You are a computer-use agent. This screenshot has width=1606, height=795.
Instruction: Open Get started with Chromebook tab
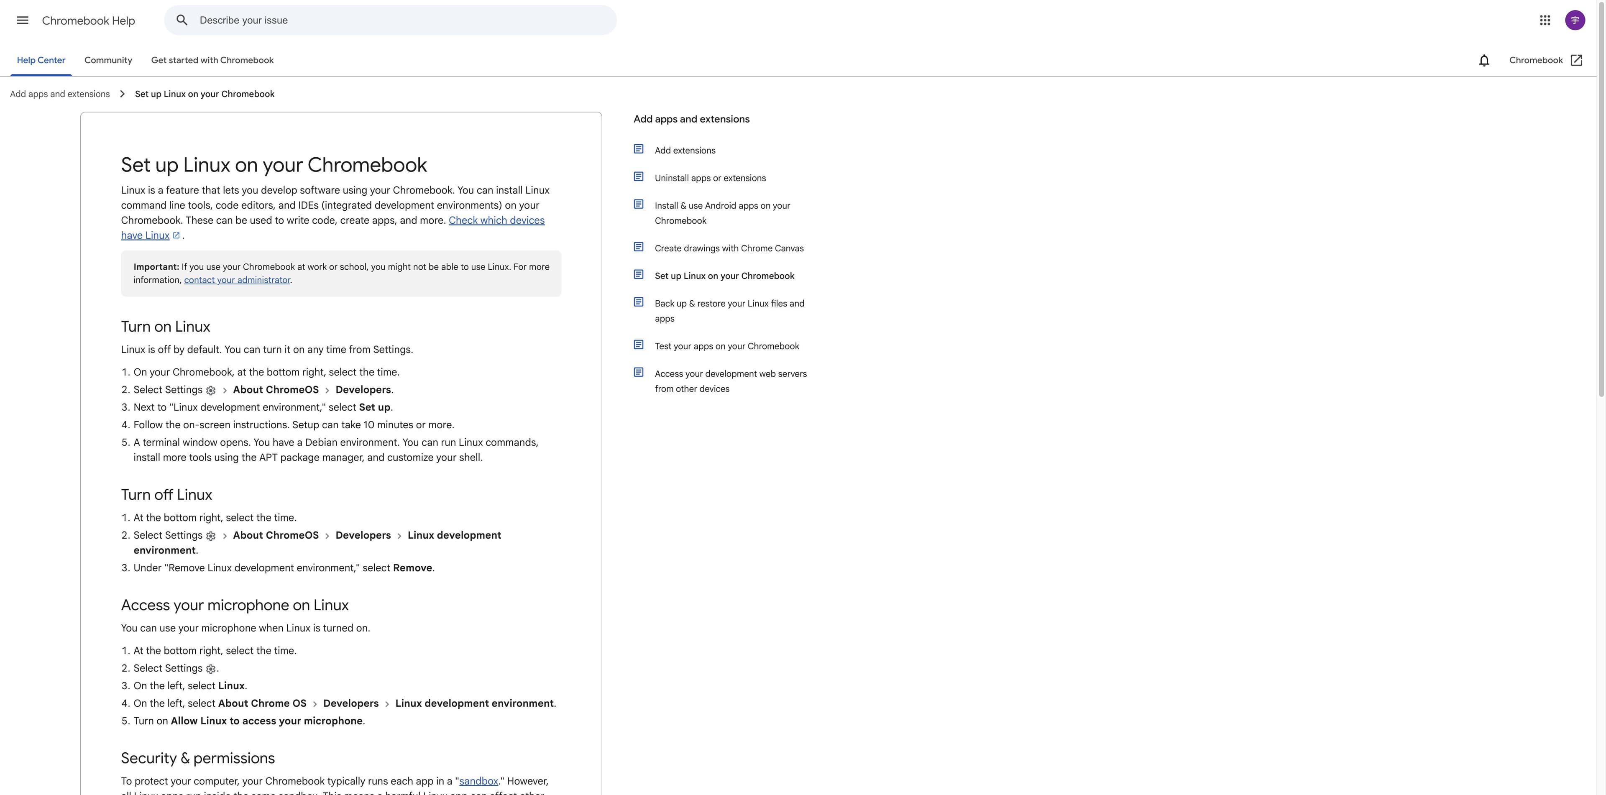click(212, 61)
